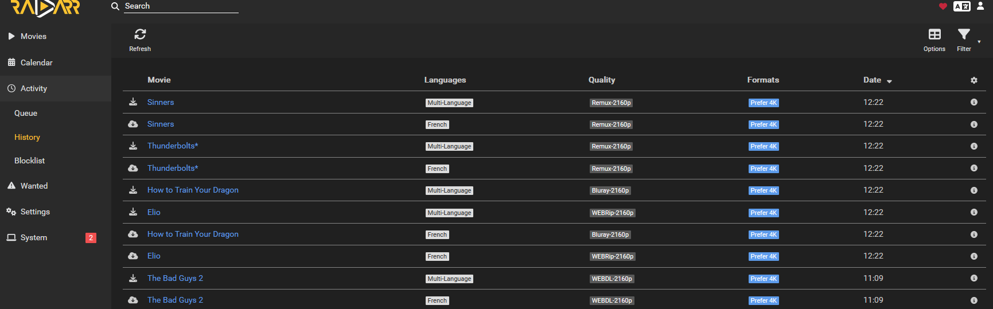Click imported icon for The Bad Guys 2 Multi-Language
Screen dimensions: 993x309
(x=133, y=278)
